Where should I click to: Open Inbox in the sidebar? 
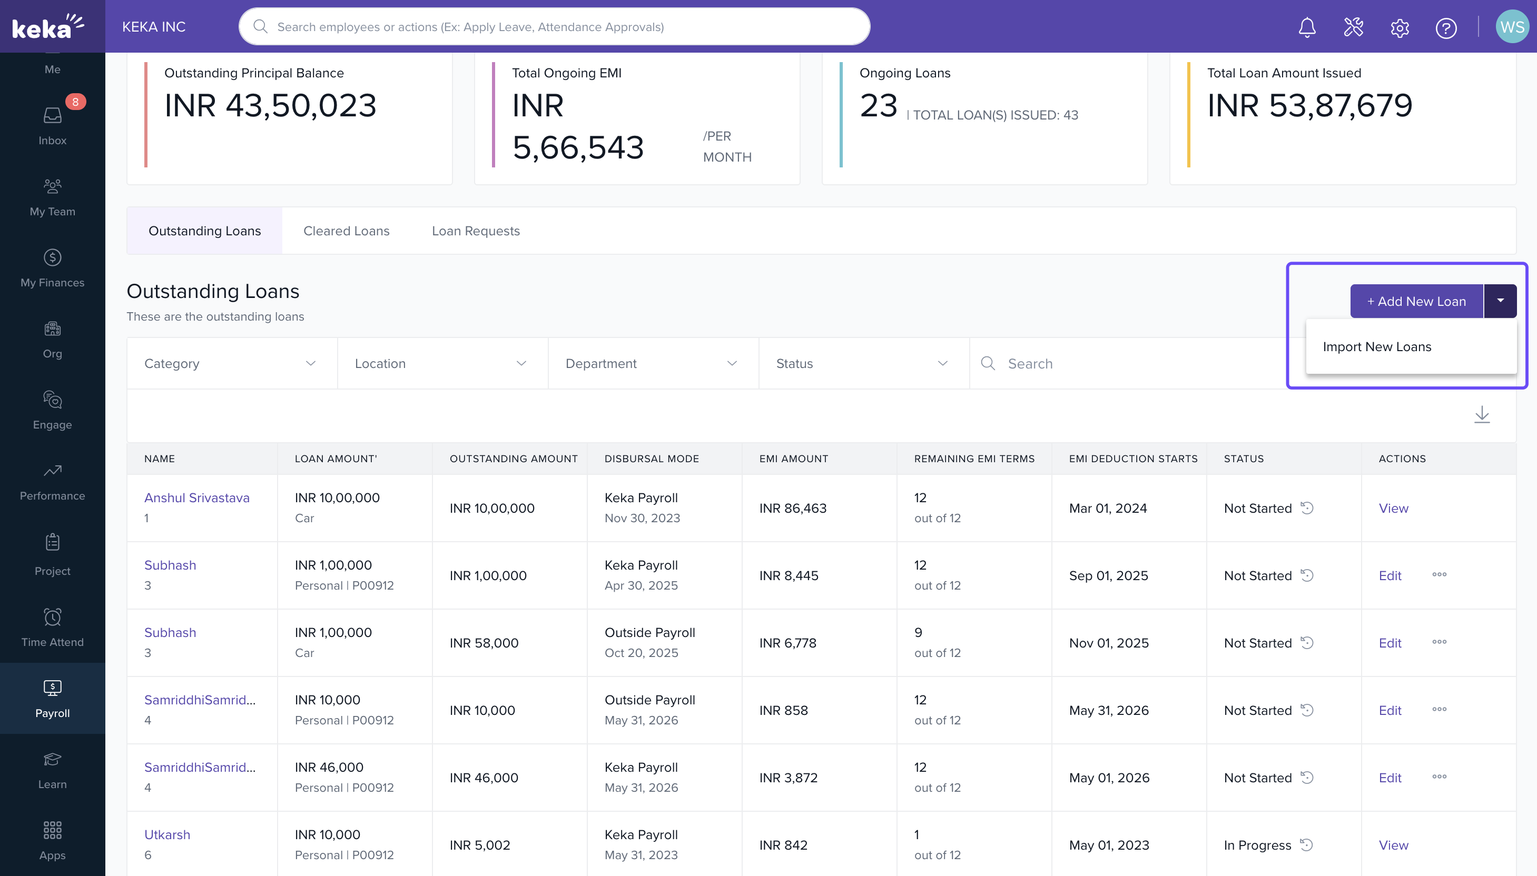52,126
